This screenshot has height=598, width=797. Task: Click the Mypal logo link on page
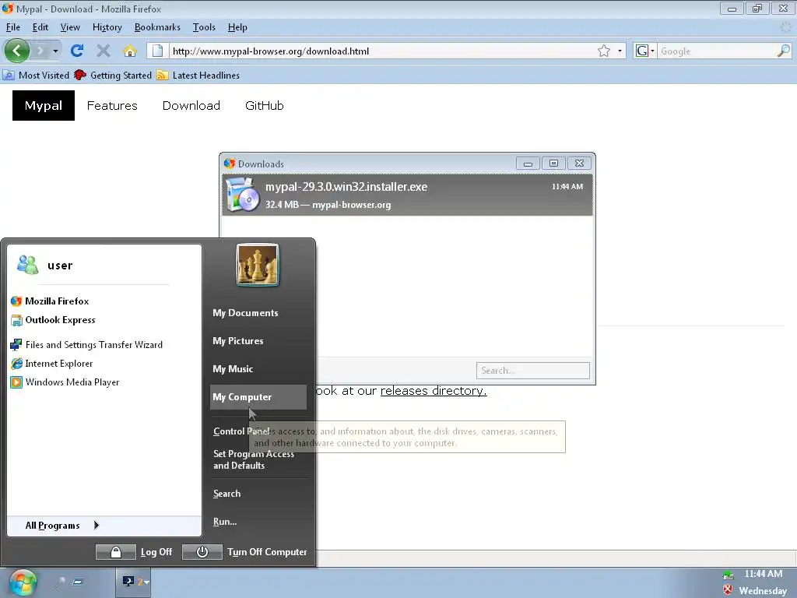pyautogui.click(x=44, y=105)
